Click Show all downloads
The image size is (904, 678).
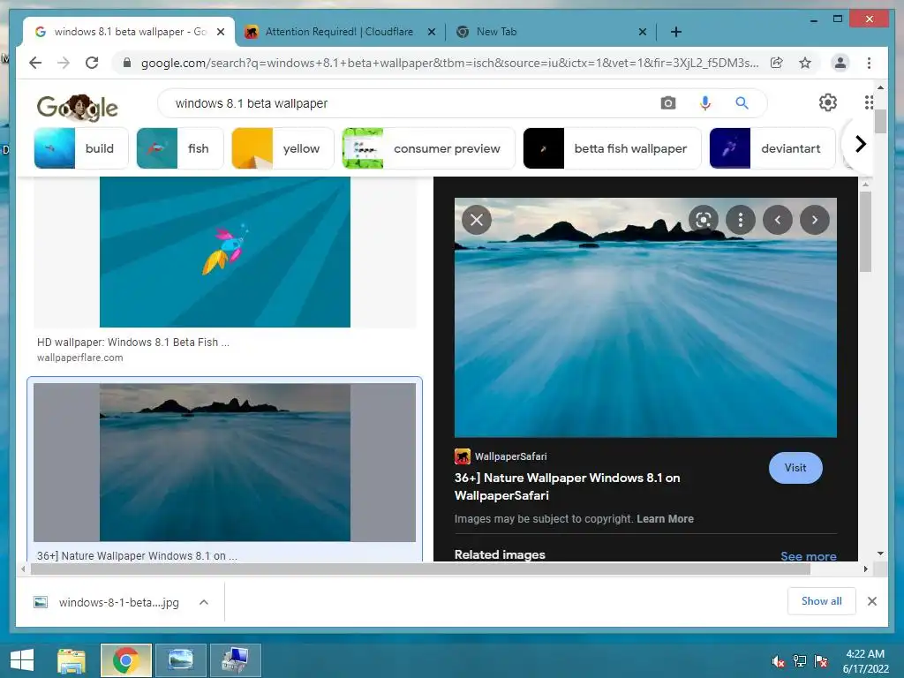[822, 601]
